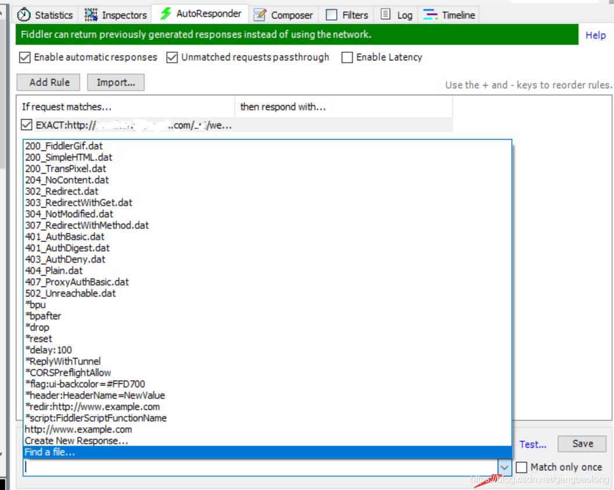Click the Composer pencil icon

[260, 15]
